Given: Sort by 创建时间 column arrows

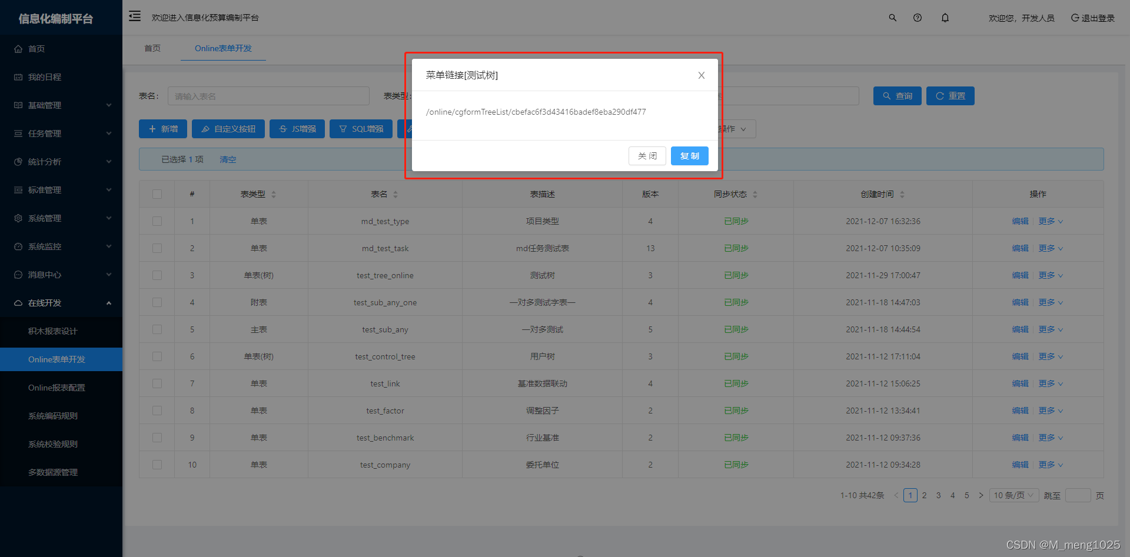Looking at the screenshot, I should pyautogui.click(x=902, y=194).
